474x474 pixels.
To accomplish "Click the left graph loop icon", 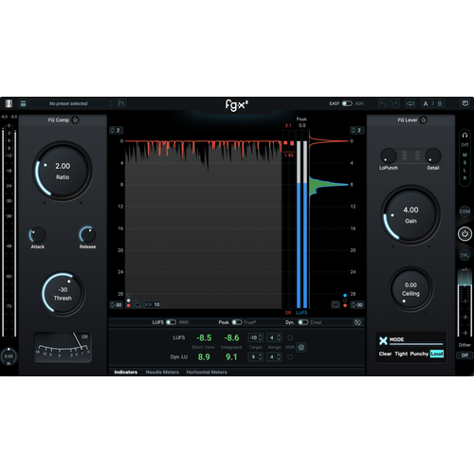I will pos(137,305).
